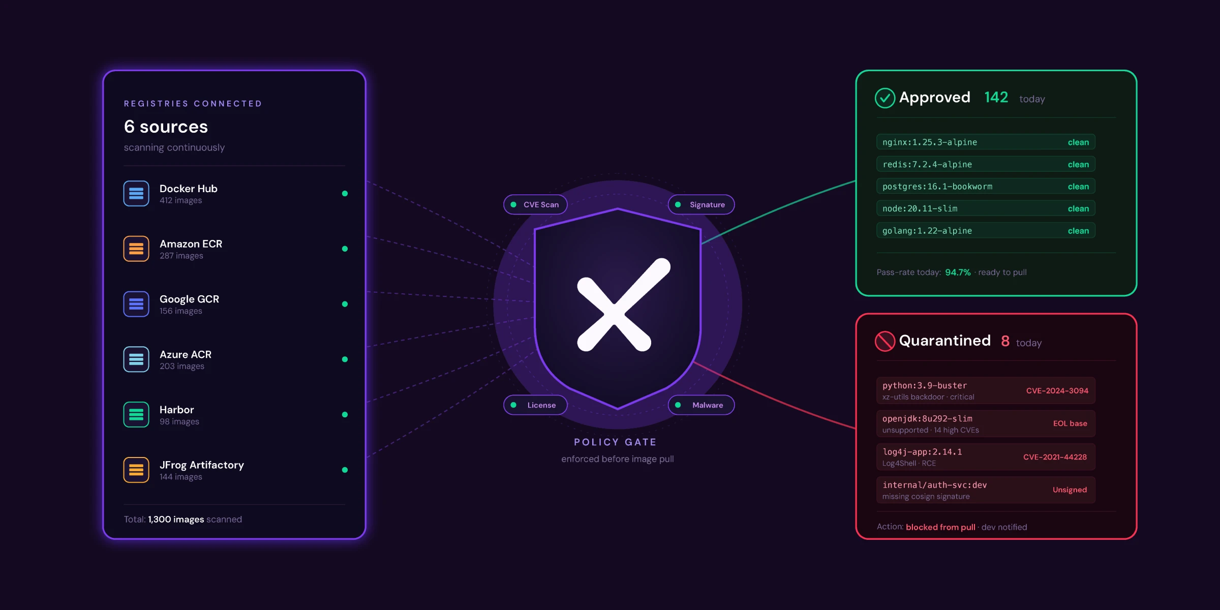
Task: Select the Signature policy pill
Action: (x=701, y=204)
